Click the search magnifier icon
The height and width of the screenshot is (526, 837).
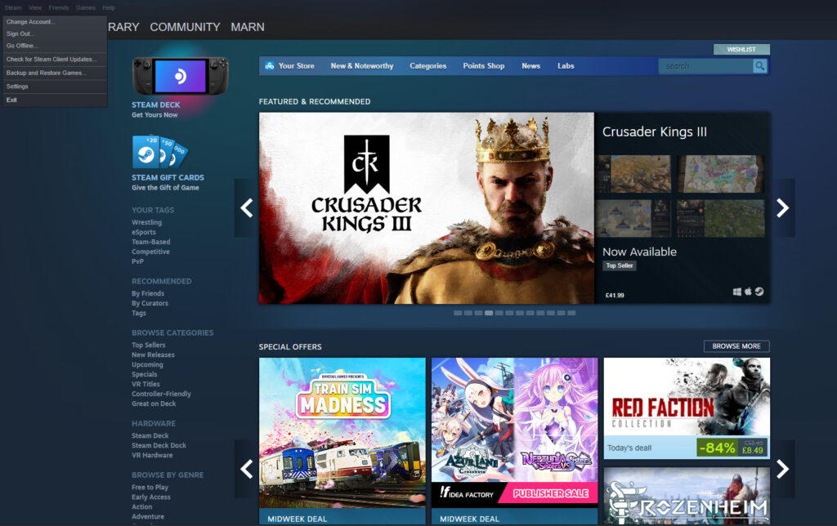coord(759,66)
